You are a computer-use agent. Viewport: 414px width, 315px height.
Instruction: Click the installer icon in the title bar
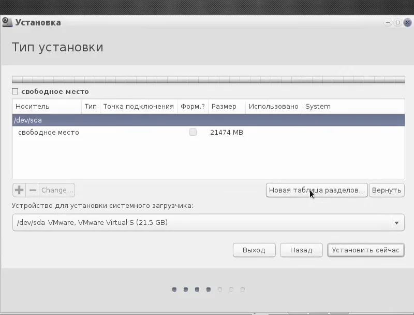point(7,22)
